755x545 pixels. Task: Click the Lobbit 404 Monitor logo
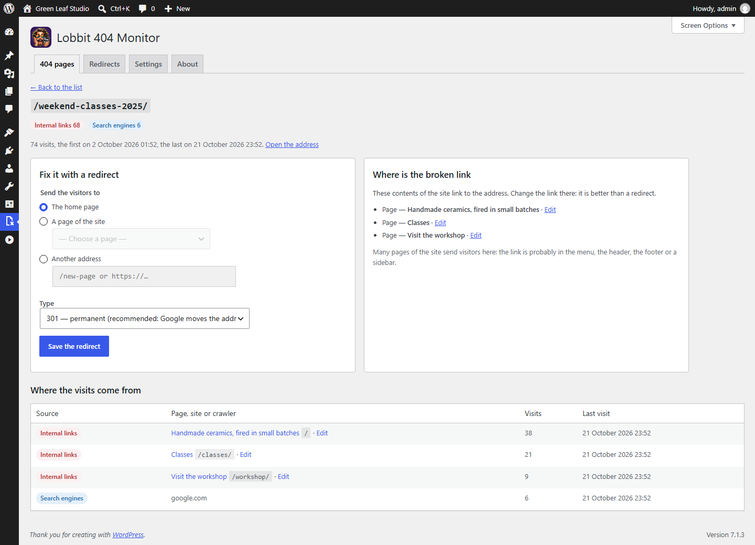coord(41,37)
